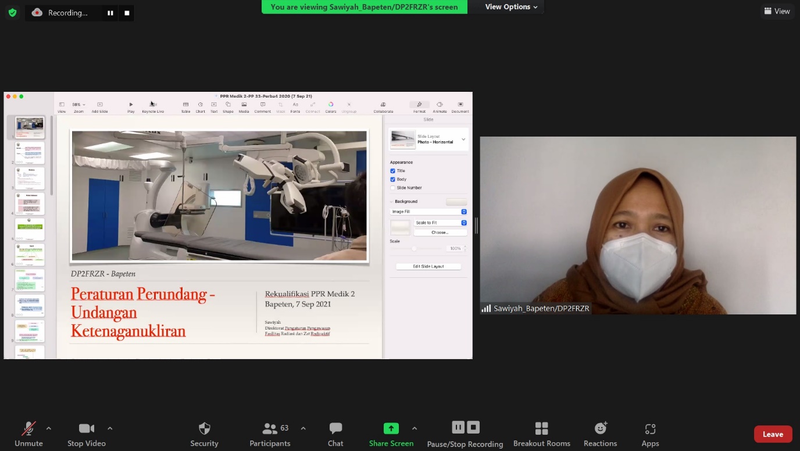The height and width of the screenshot is (451, 800).
Task: Open the Reactions menu
Action: 601,434
